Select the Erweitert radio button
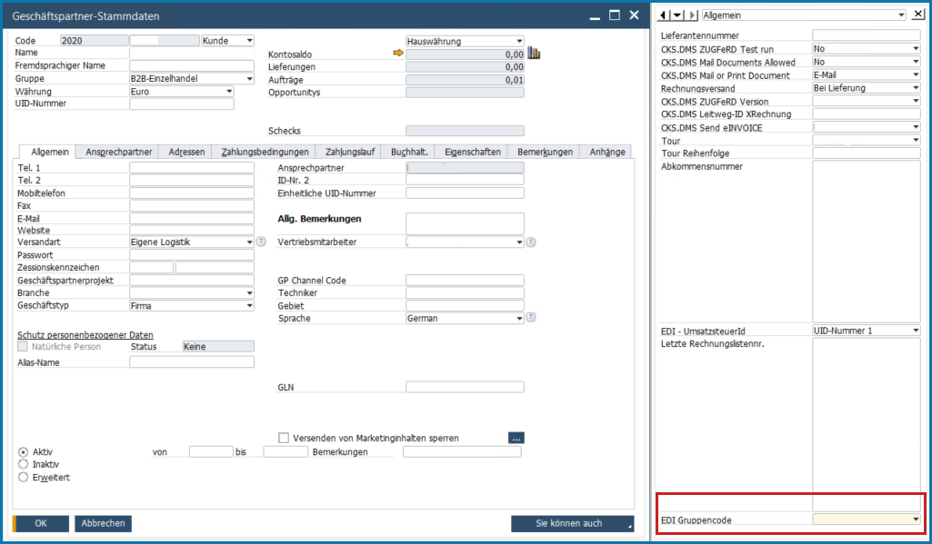Image resolution: width=932 pixels, height=544 pixels. click(x=23, y=478)
